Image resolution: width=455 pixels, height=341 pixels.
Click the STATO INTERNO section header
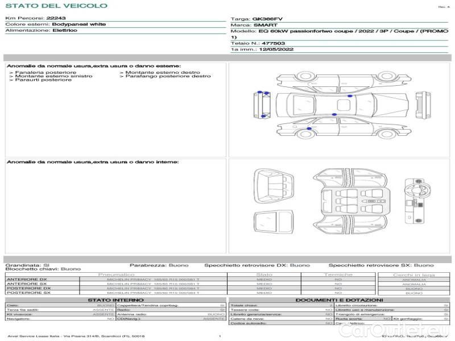(116, 300)
